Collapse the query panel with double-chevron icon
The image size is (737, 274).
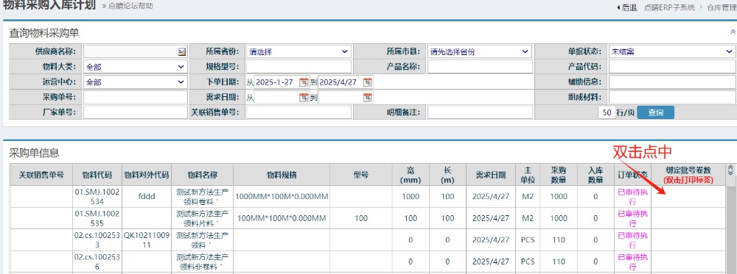733,32
